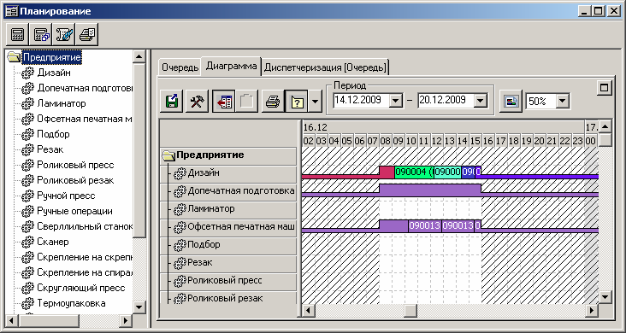Click the red task block on Дизайн row
The image size is (626, 333).
pyautogui.click(x=387, y=172)
